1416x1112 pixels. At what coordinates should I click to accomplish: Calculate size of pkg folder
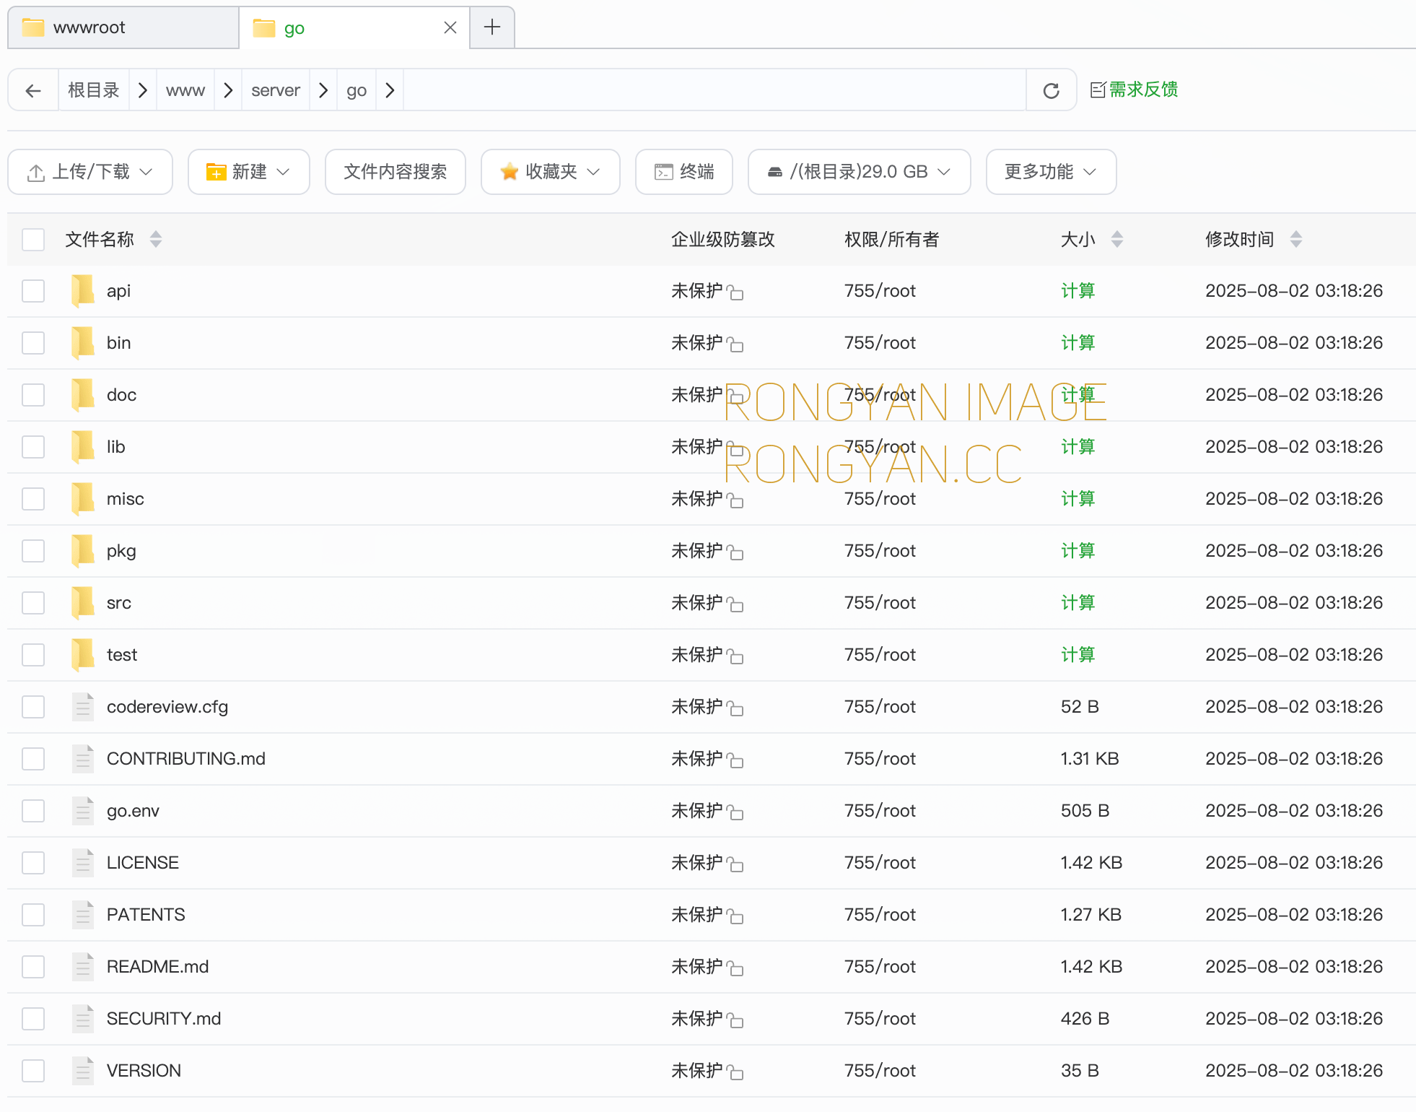1078,551
